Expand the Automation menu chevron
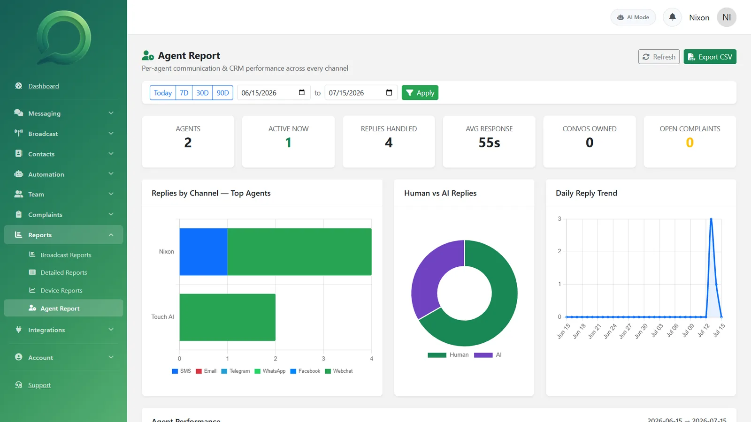 [111, 174]
